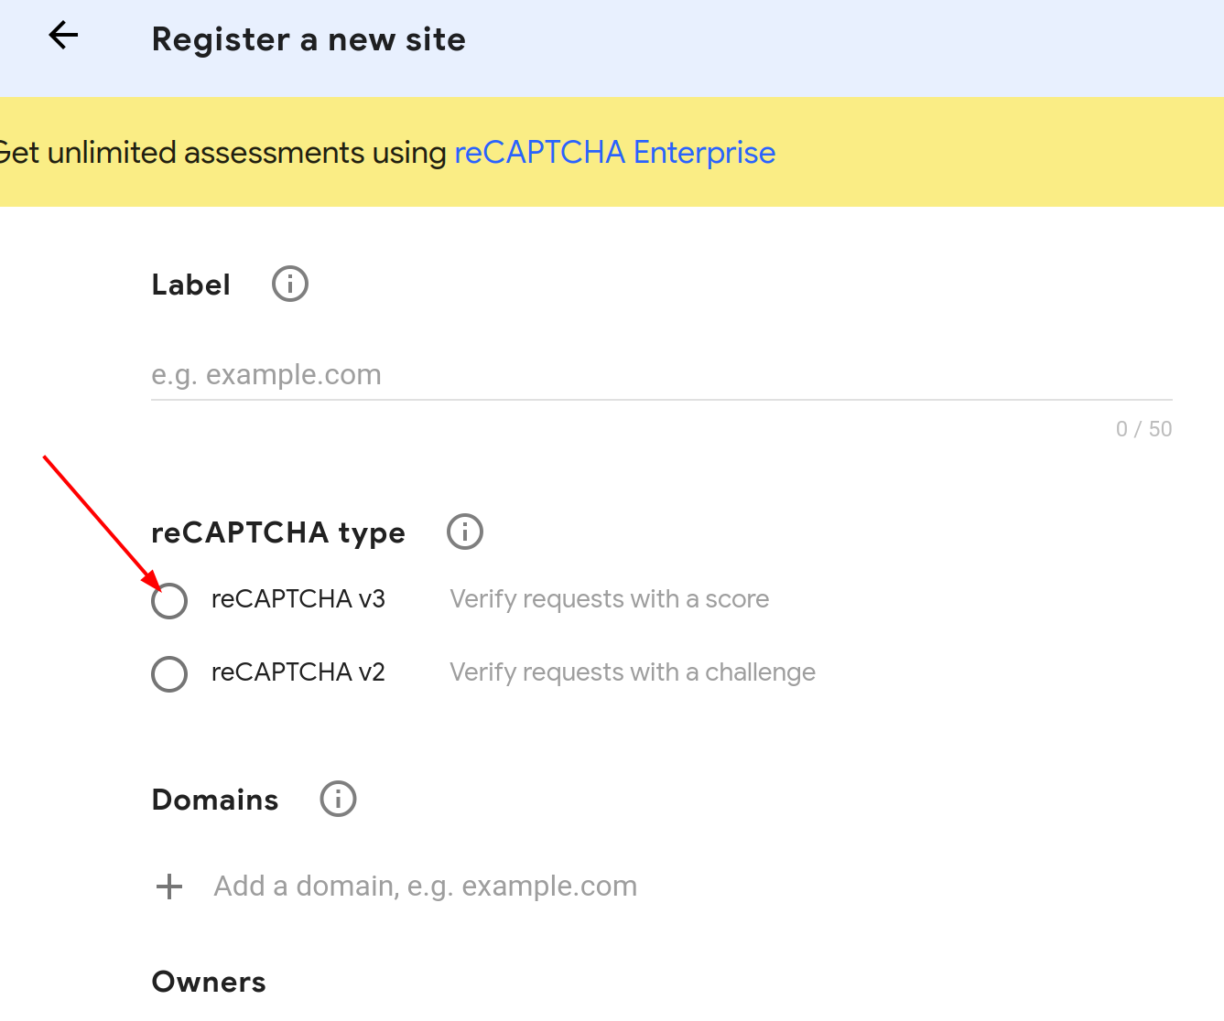Open the info icon beside reCAPTCHA type

pos(465,532)
